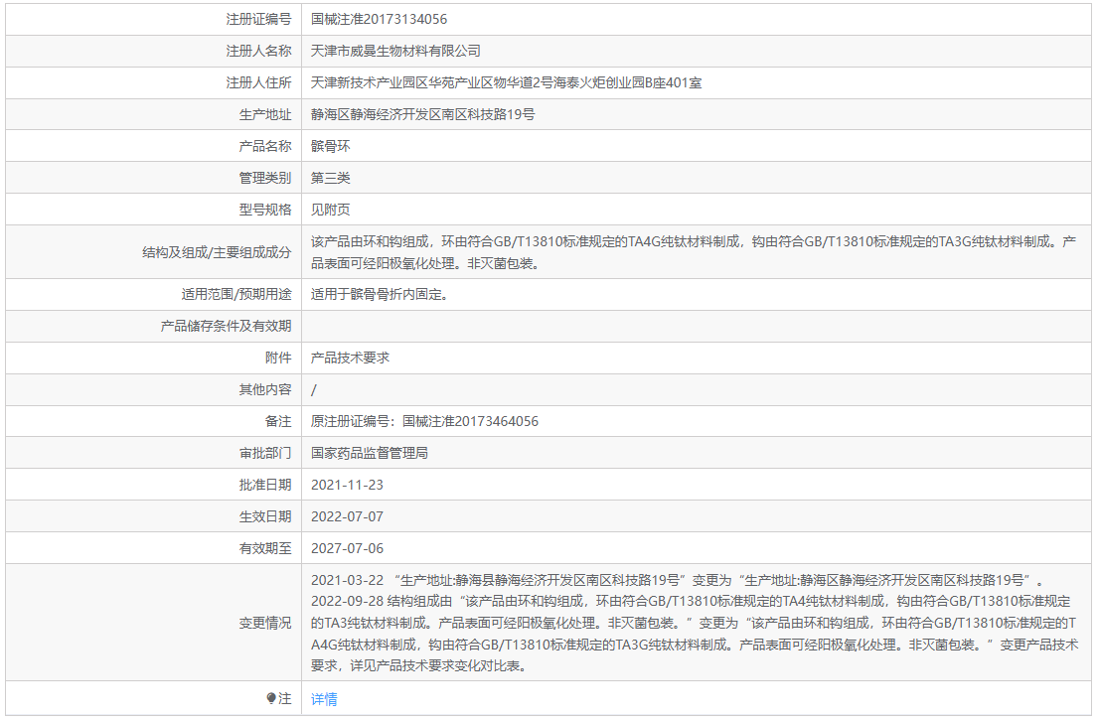The width and height of the screenshot is (1098, 720).
Task: Select the 备注 label
Action: (278, 421)
